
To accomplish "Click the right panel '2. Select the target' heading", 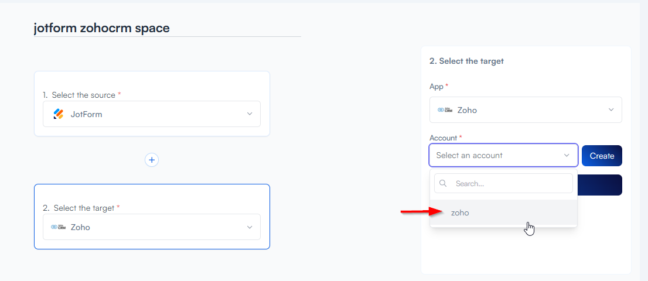I will point(466,61).
